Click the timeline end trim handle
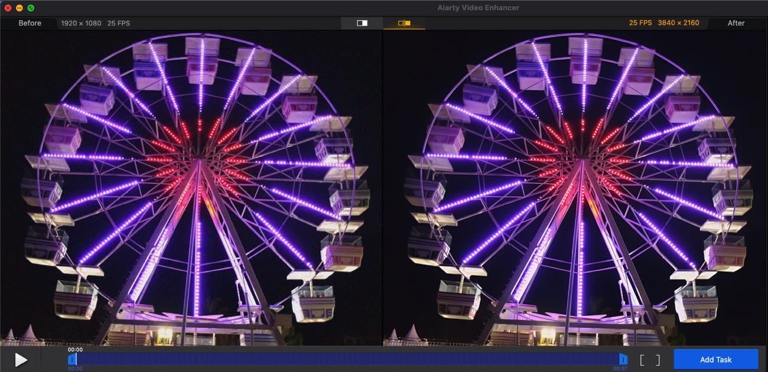The height and width of the screenshot is (372, 768). point(623,359)
